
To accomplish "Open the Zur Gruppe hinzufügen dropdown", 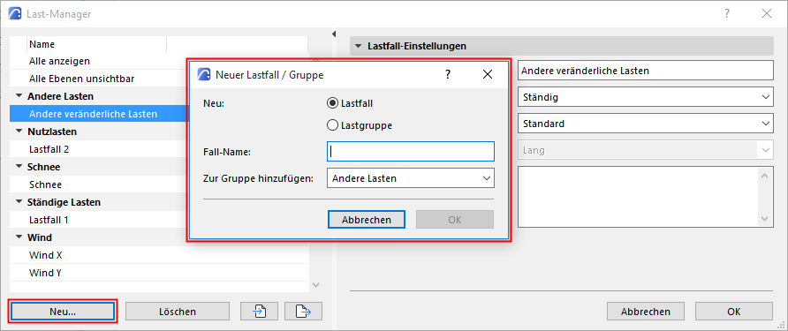I will point(411,178).
